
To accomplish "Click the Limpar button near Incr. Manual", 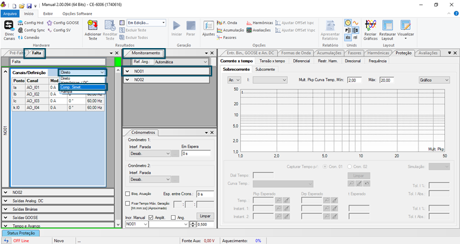I will (x=205, y=216).
